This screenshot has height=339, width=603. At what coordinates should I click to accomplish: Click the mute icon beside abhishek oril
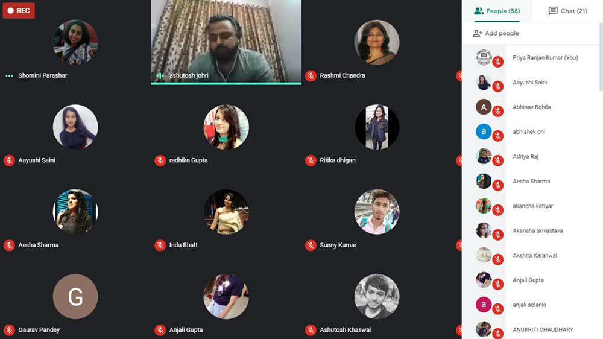pyautogui.click(x=498, y=136)
